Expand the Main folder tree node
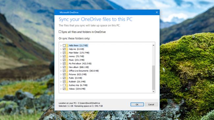This screenshot has height=120, width=214. [61, 53]
